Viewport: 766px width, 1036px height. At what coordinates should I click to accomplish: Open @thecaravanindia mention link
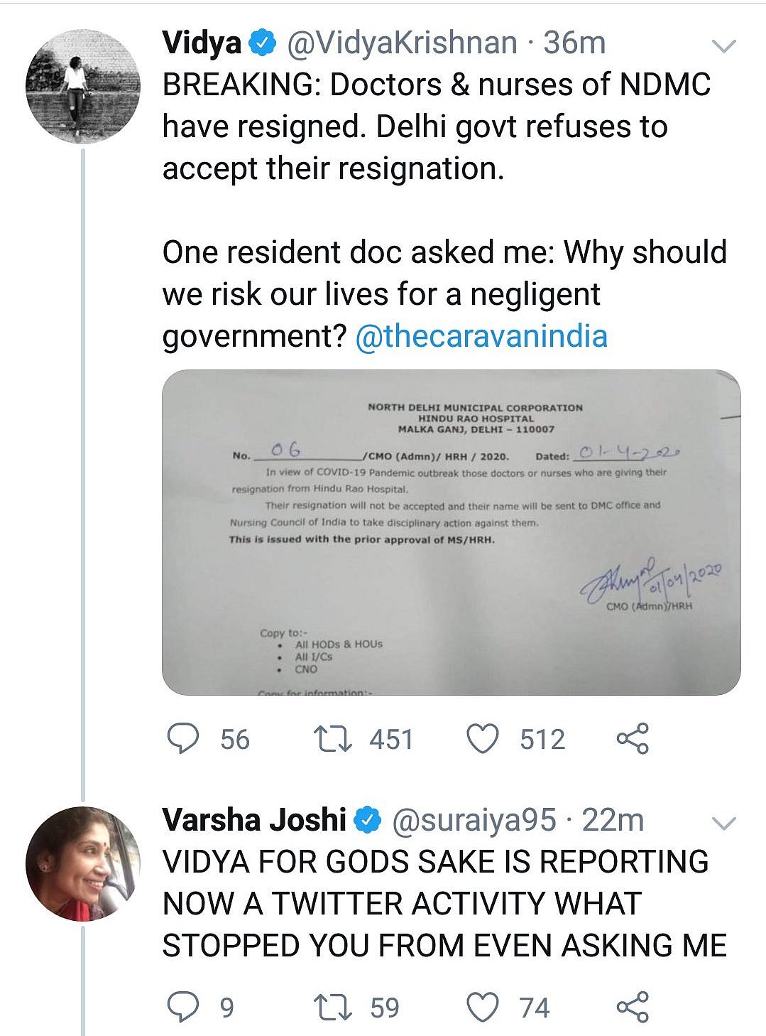(481, 336)
